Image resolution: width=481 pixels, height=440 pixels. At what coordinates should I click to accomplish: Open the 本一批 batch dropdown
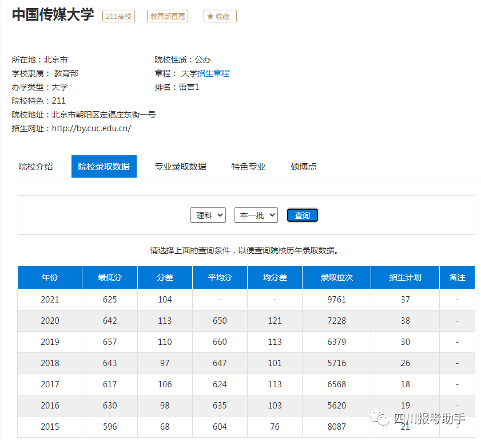point(256,215)
